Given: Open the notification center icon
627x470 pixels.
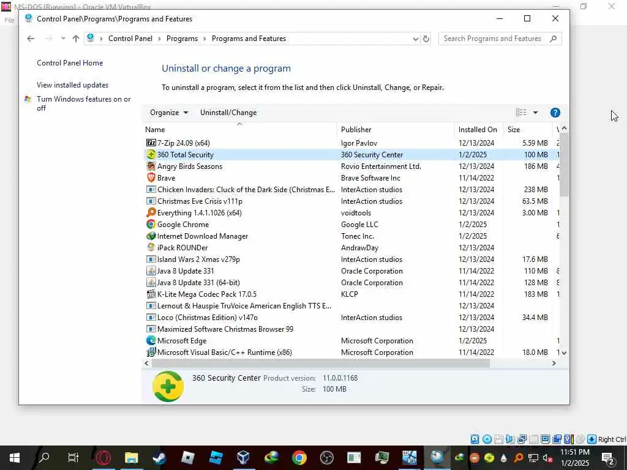Looking at the screenshot, I should 608,458.
